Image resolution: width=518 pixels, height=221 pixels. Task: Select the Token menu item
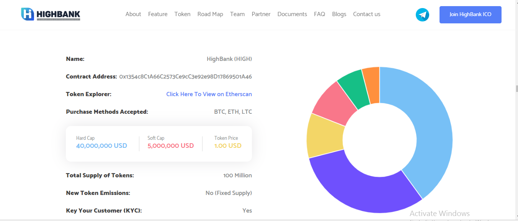click(x=182, y=14)
